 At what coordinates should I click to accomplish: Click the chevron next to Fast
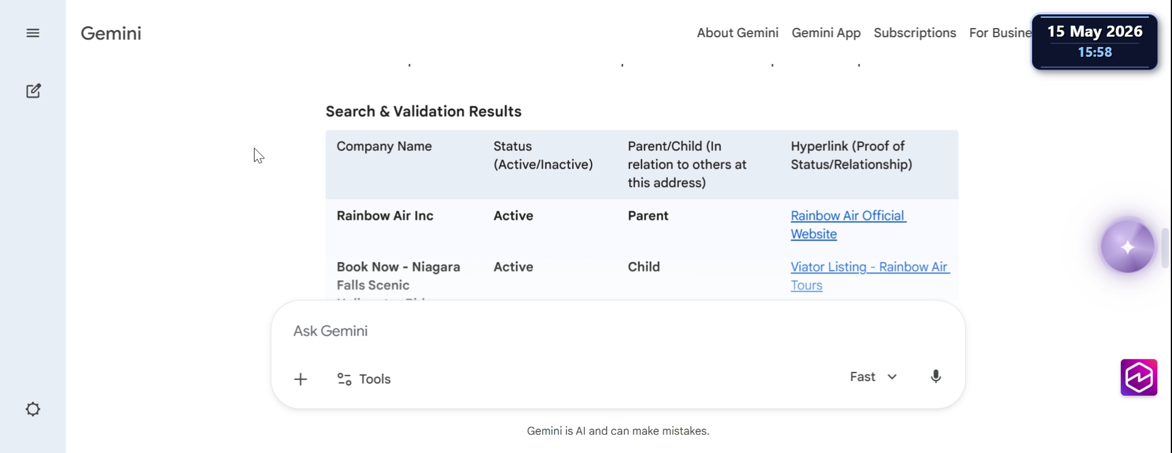[892, 377]
